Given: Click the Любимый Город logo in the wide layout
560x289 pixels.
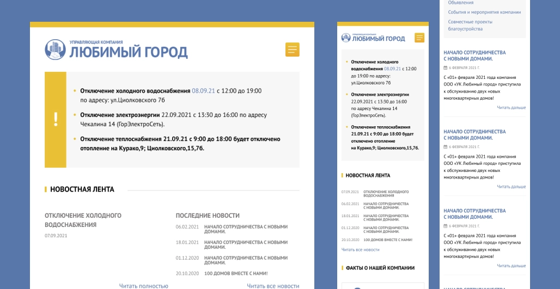Looking at the screenshot, I should click(x=116, y=50).
